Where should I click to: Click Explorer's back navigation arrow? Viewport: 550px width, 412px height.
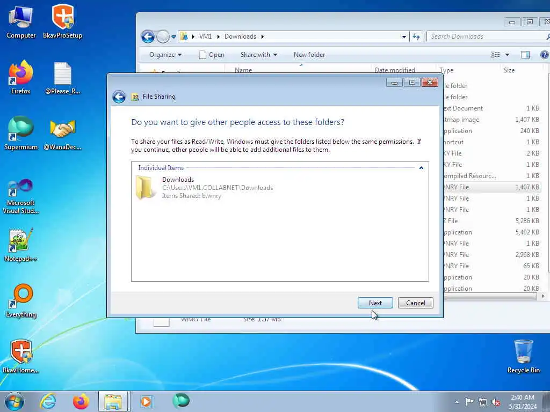[148, 36]
